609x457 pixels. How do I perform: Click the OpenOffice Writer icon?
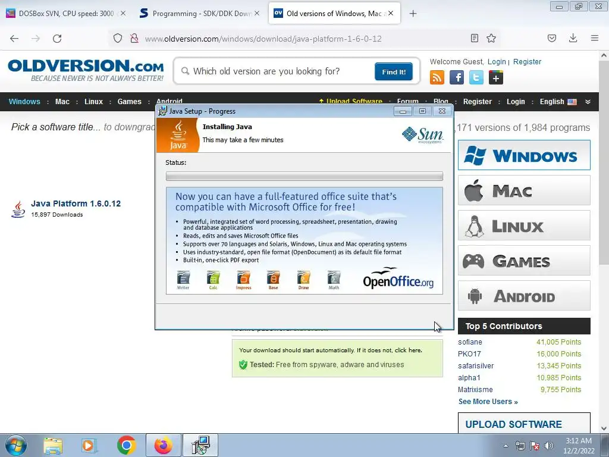coord(183,280)
